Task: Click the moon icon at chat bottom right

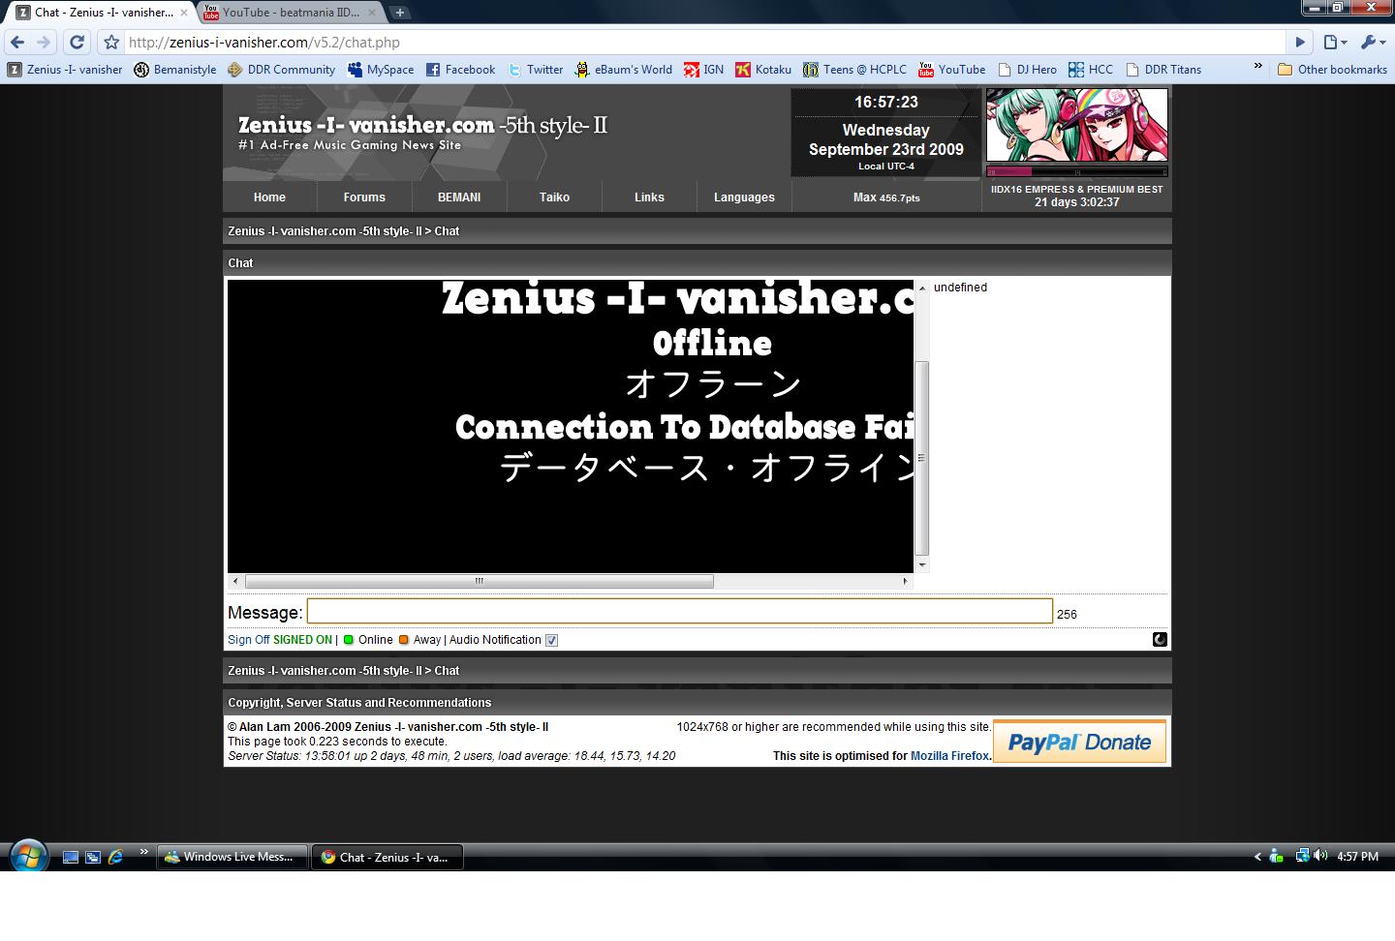Action: pos(1160,639)
